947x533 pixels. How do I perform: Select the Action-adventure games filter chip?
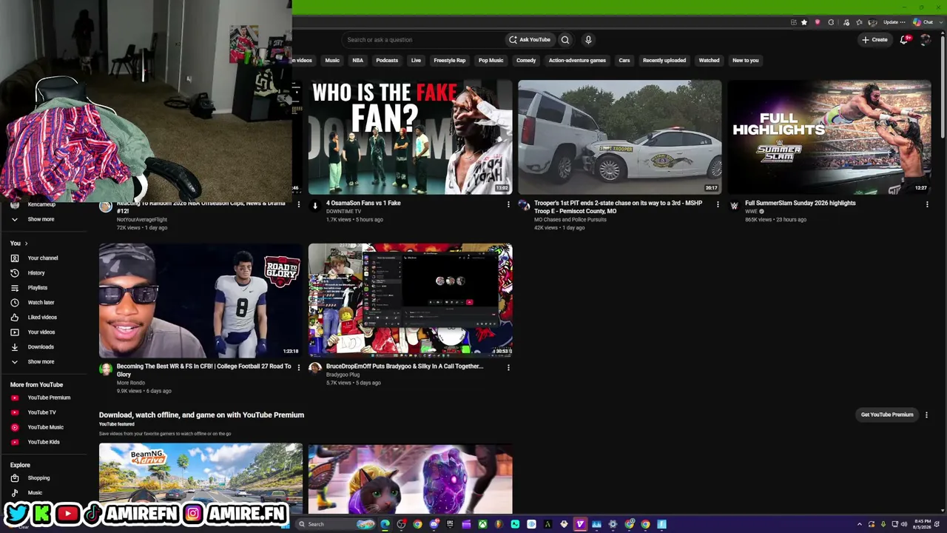pos(577,61)
